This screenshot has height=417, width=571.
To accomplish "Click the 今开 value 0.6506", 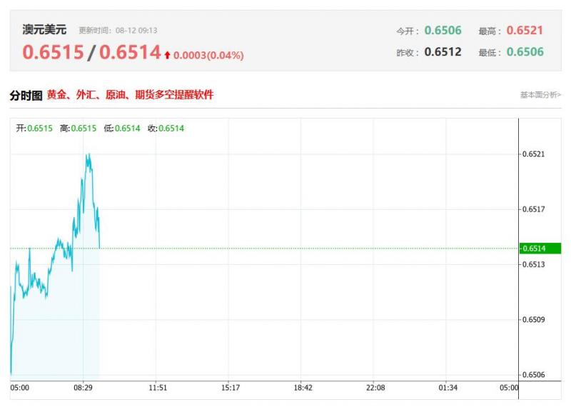I will (443, 30).
